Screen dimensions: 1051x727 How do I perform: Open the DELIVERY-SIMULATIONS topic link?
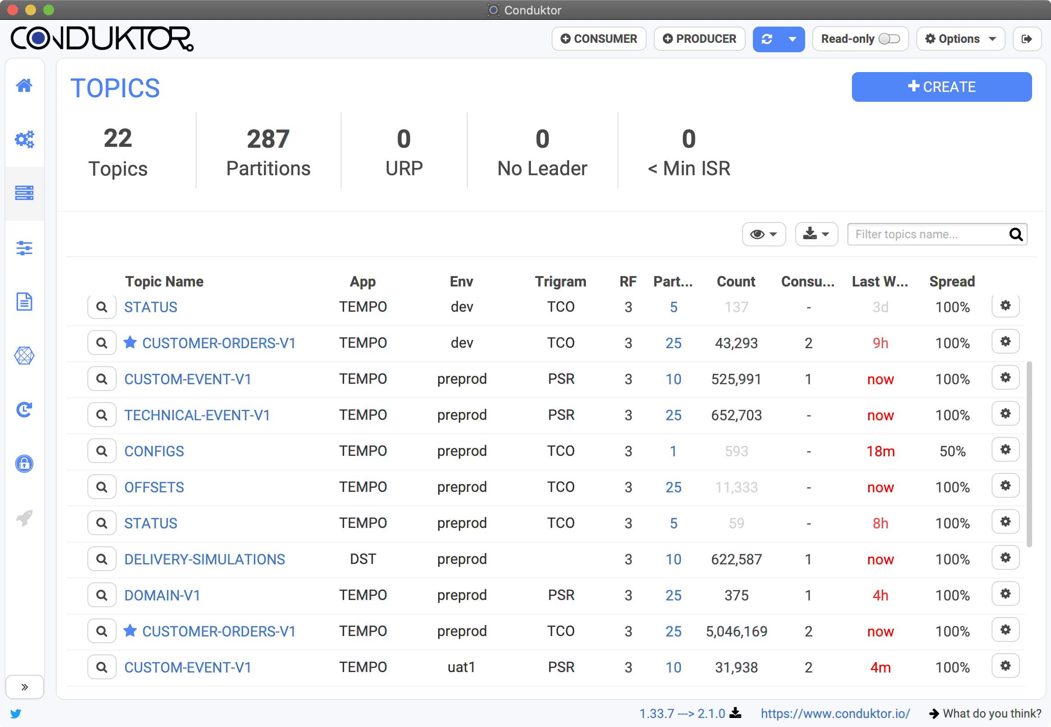coord(204,559)
